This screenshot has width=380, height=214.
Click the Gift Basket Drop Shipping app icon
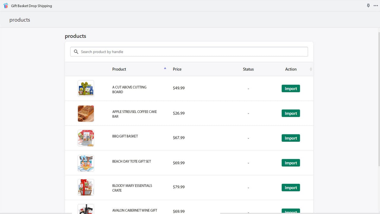(6, 6)
